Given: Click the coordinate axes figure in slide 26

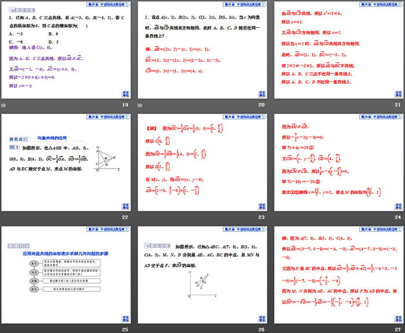Looking at the screenshot, I should tap(201, 286).
